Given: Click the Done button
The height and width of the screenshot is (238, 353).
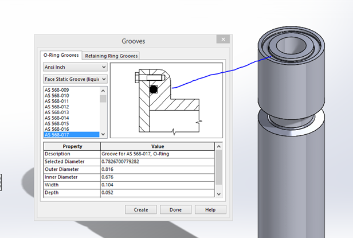Looking at the screenshot, I should point(175,210).
